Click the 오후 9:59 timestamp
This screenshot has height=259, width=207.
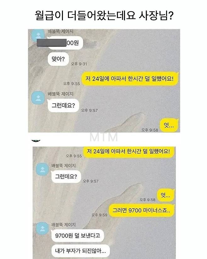[x=99, y=215]
